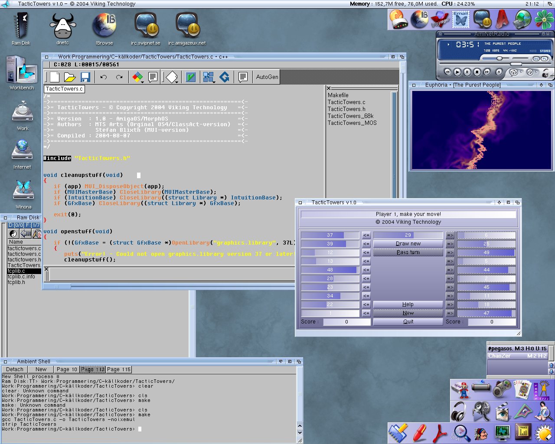The image size is (555, 444).
Task: Select tcplib.c in the Ram Disk file list
Action: pos(24,271)
